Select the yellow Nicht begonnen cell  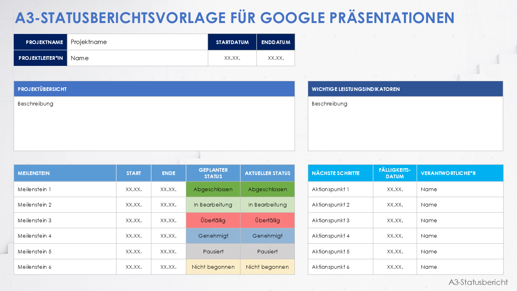tap(213, 267)
